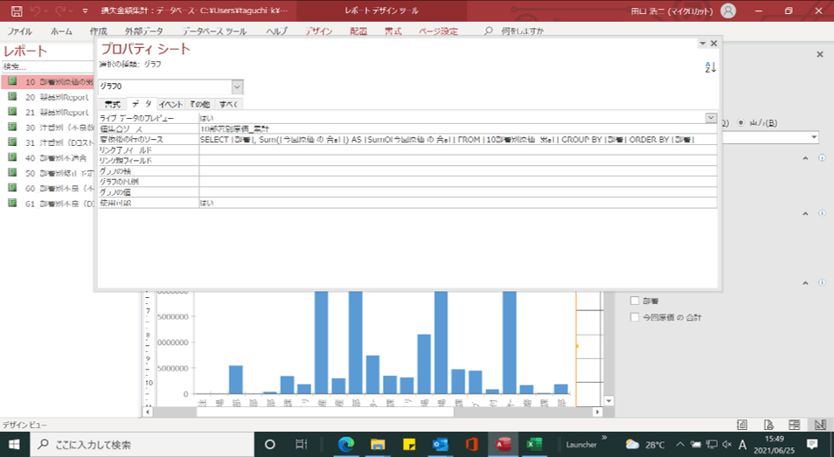Switch to the 外部データ ribbon tab

(x=143, y=31)
